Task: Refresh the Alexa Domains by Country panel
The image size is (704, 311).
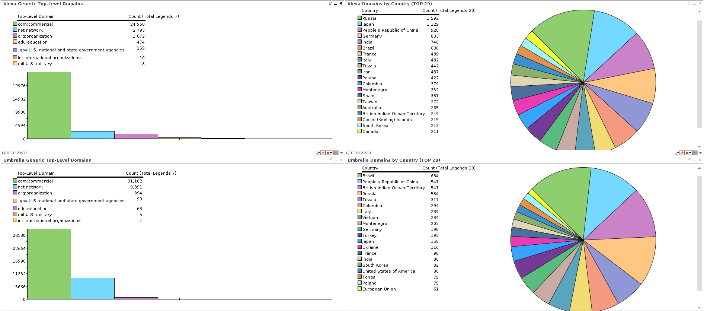Action: [x=677, y=153]
